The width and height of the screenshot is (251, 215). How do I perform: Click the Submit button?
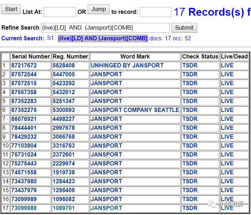coord(184,28)
